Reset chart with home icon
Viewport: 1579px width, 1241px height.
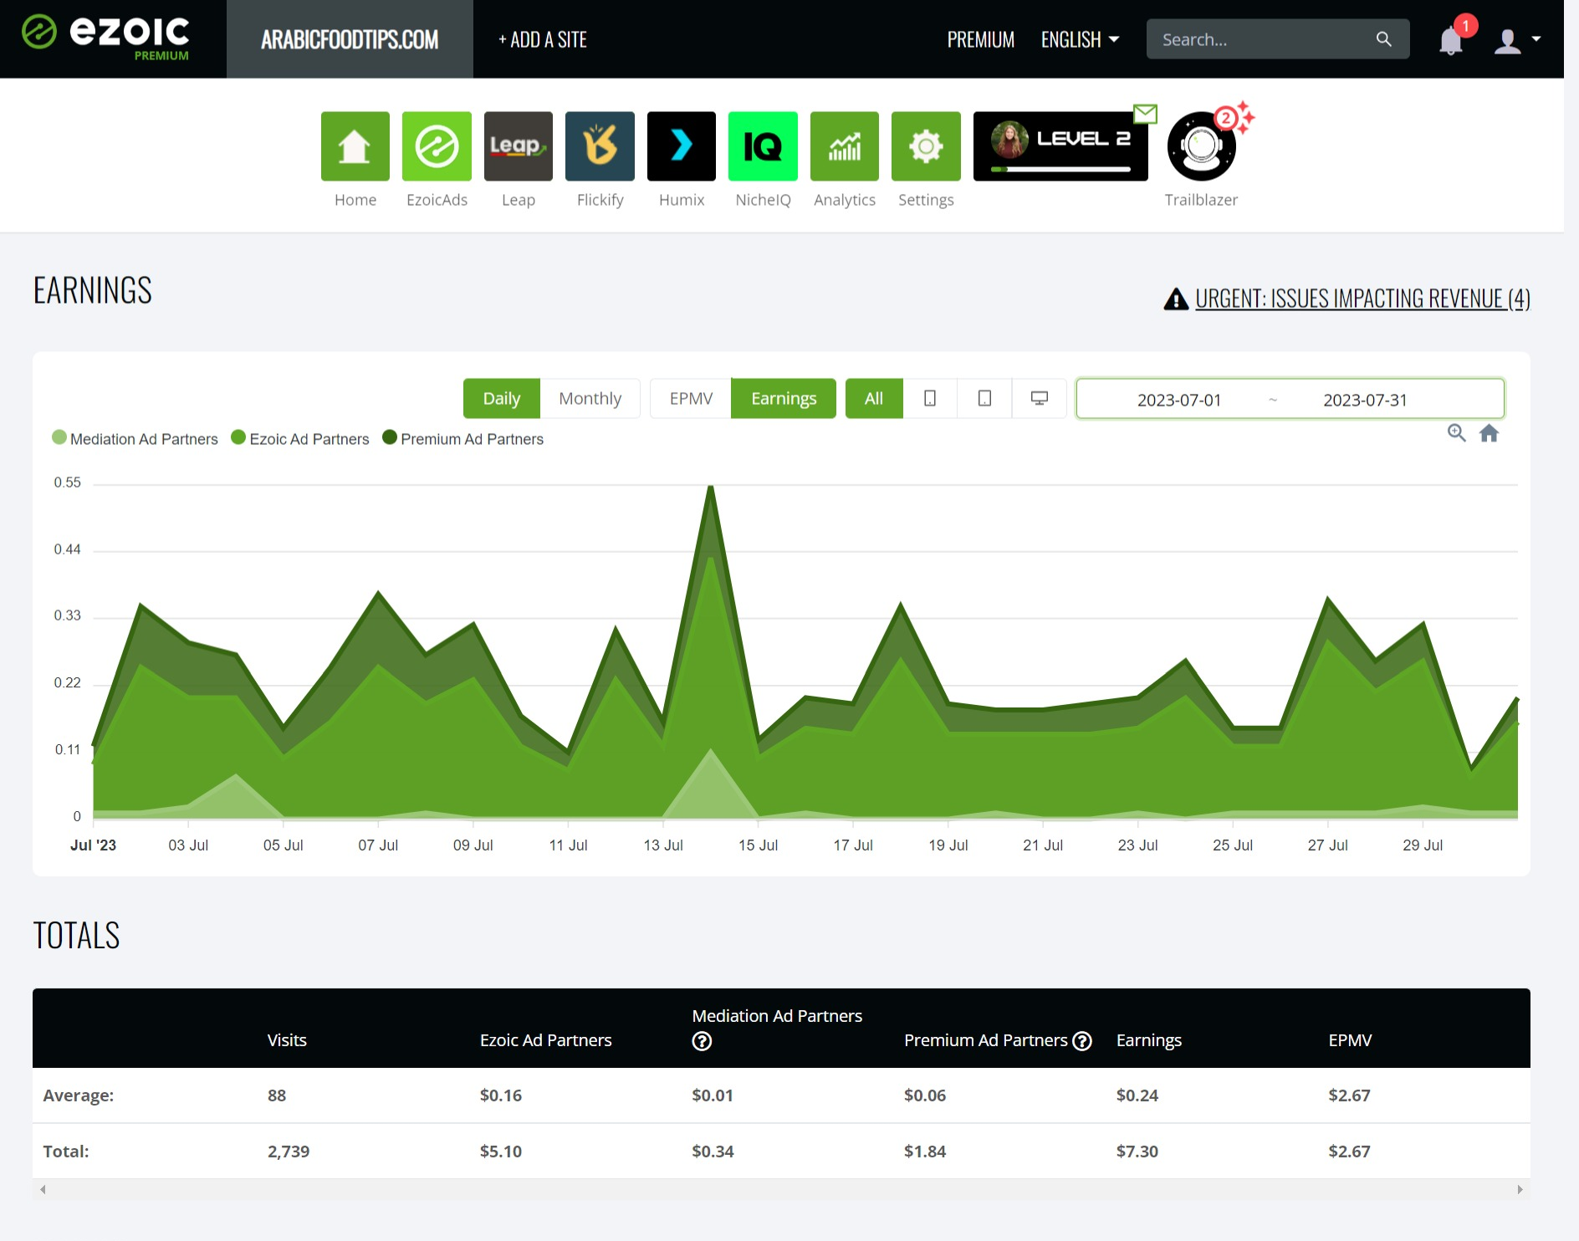(x=1489, y=433)
